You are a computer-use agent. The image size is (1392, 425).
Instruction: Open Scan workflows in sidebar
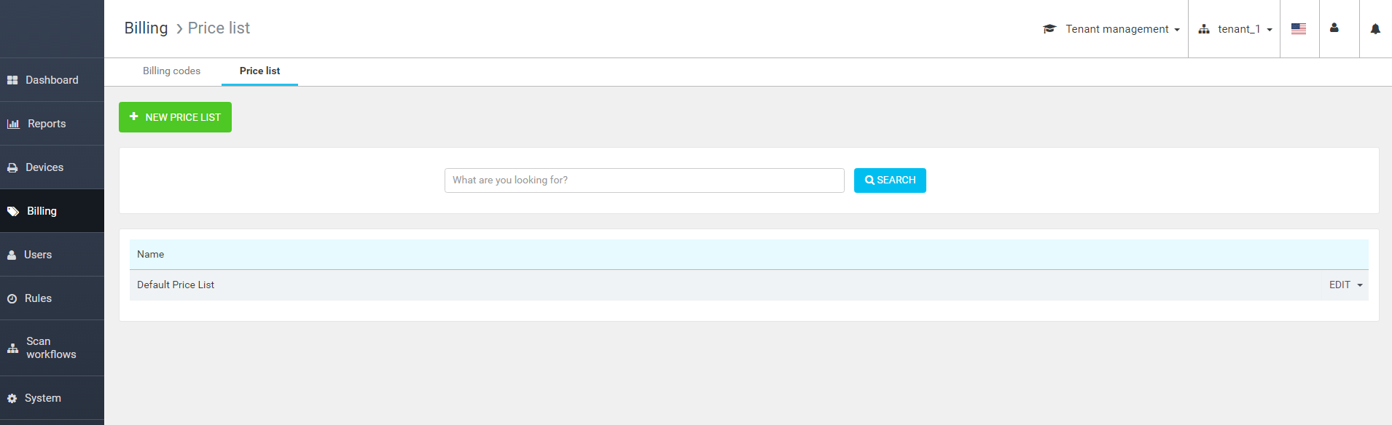[x=51, y=348]
